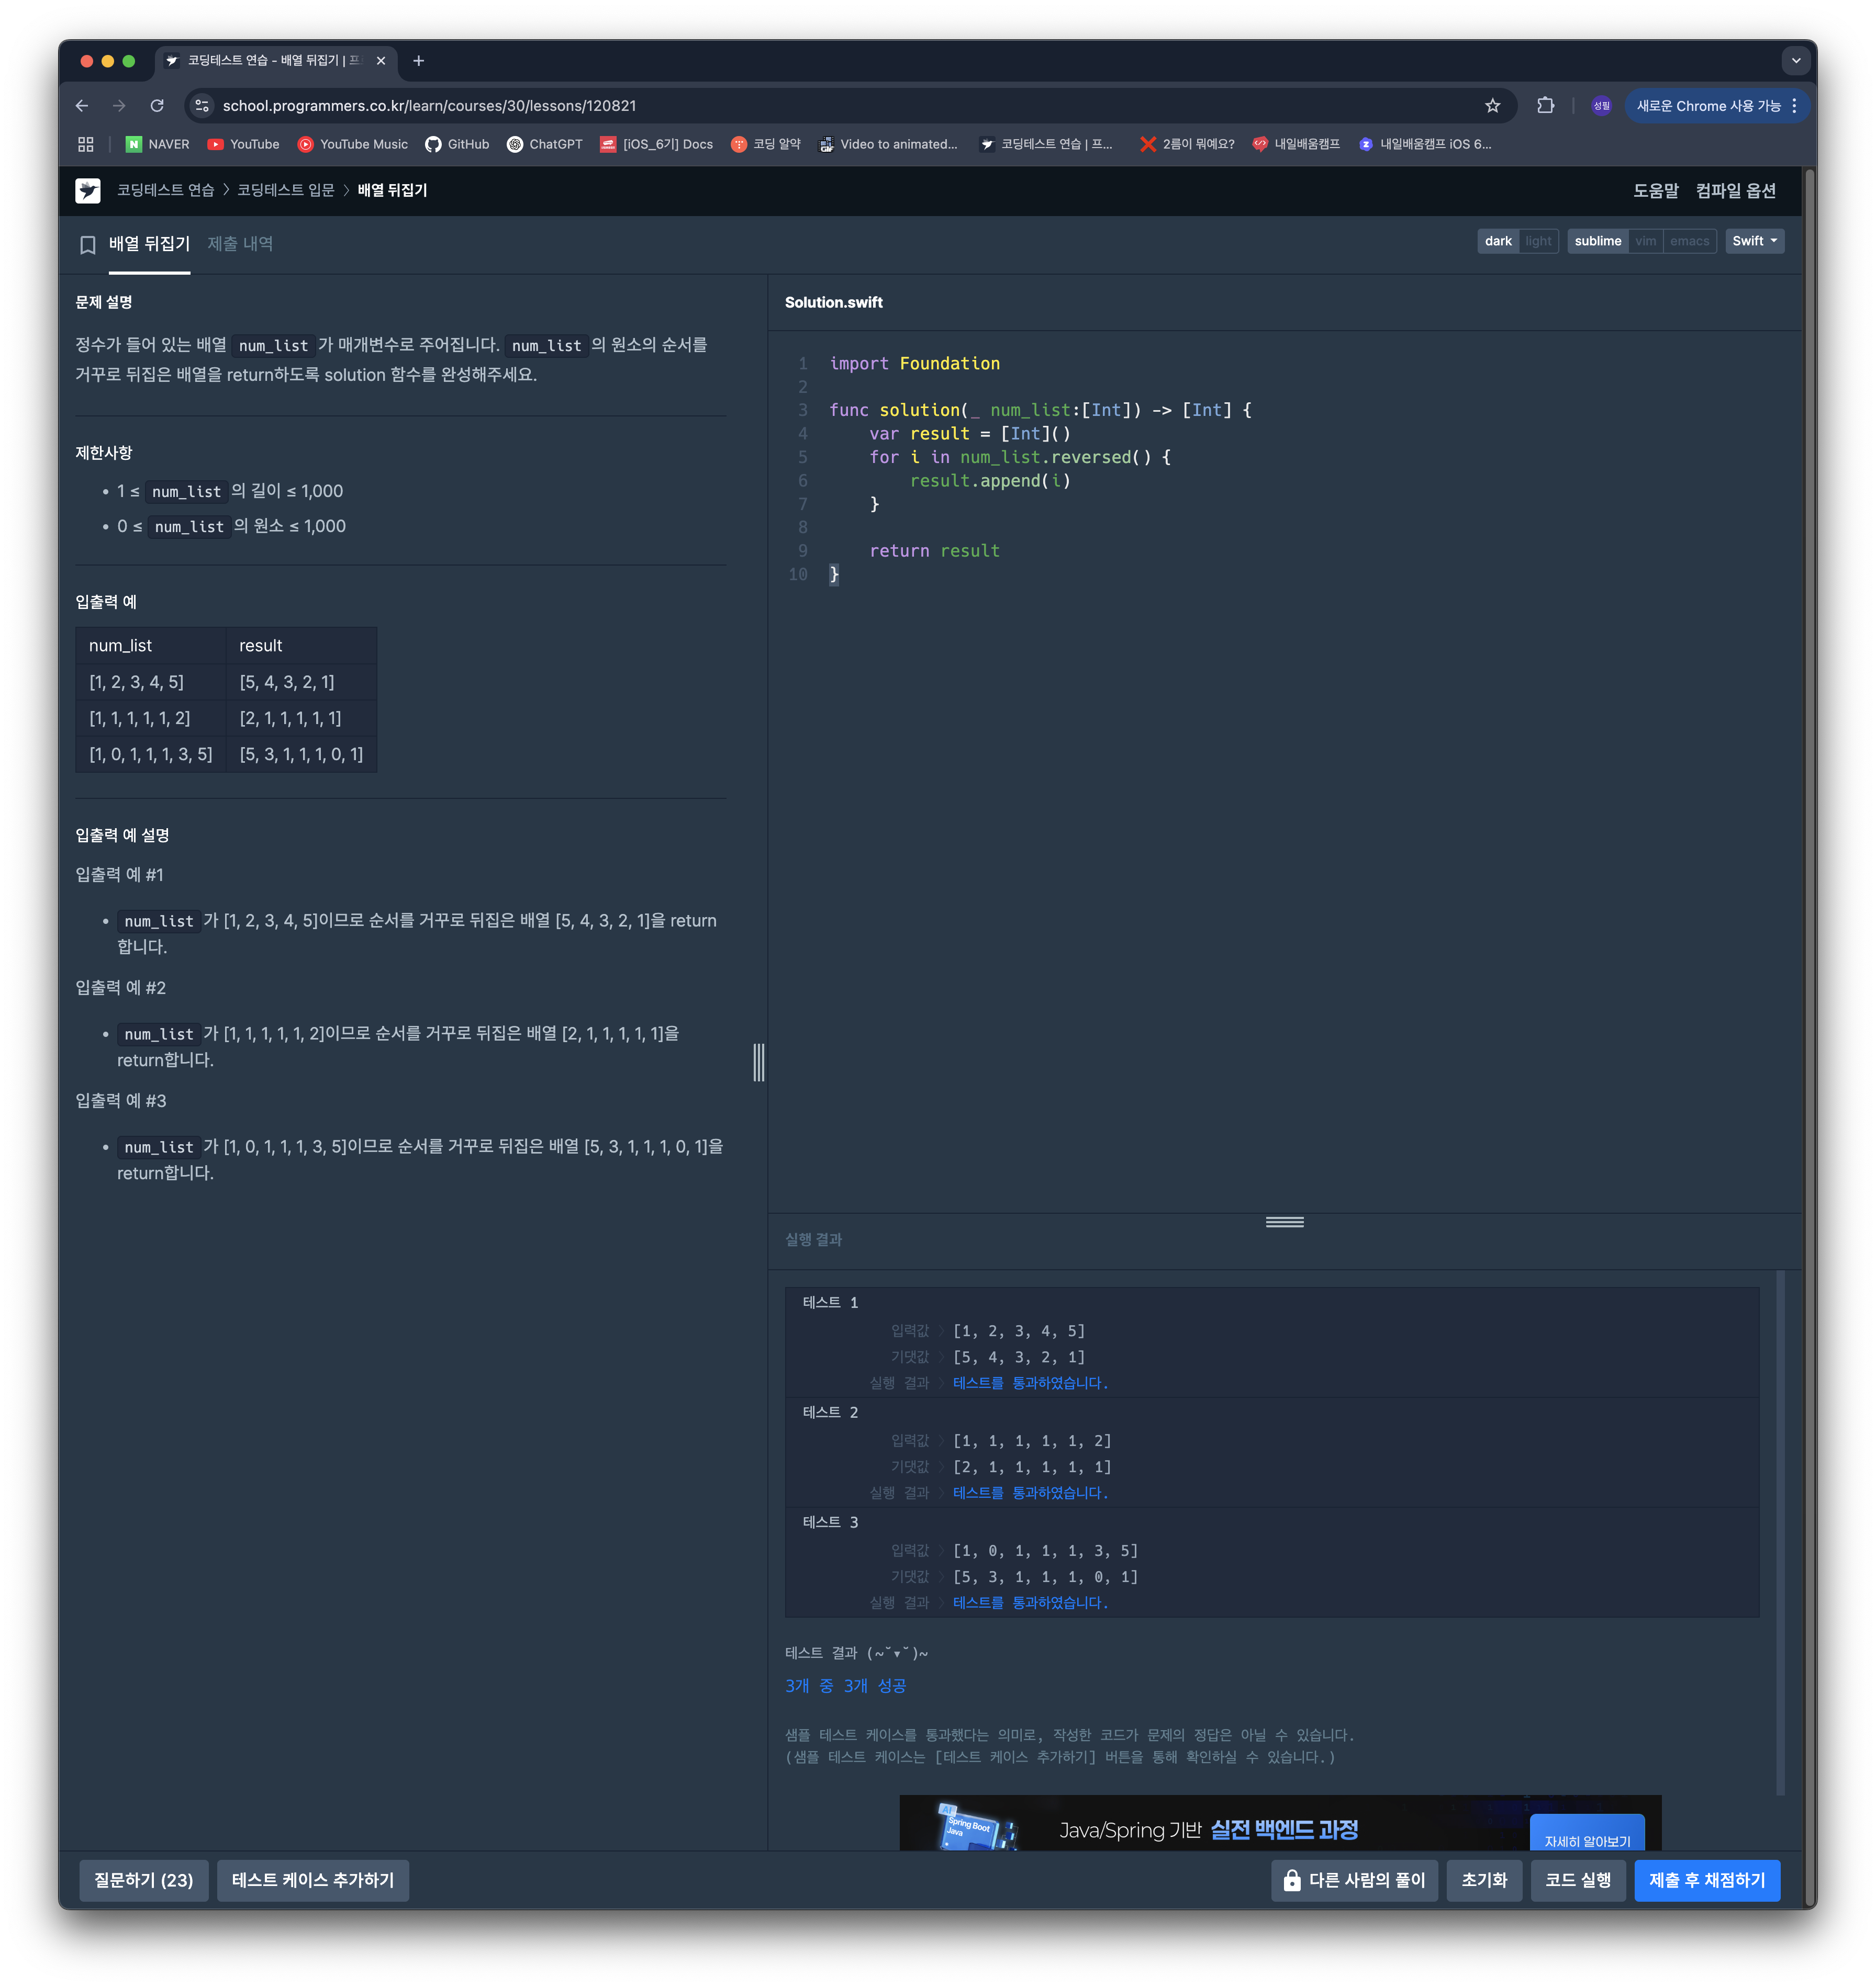Select sublime key binding mode
The height and width of the screenshot is (1987, 1876).
pyautogui.click(x=1597, y=241)
